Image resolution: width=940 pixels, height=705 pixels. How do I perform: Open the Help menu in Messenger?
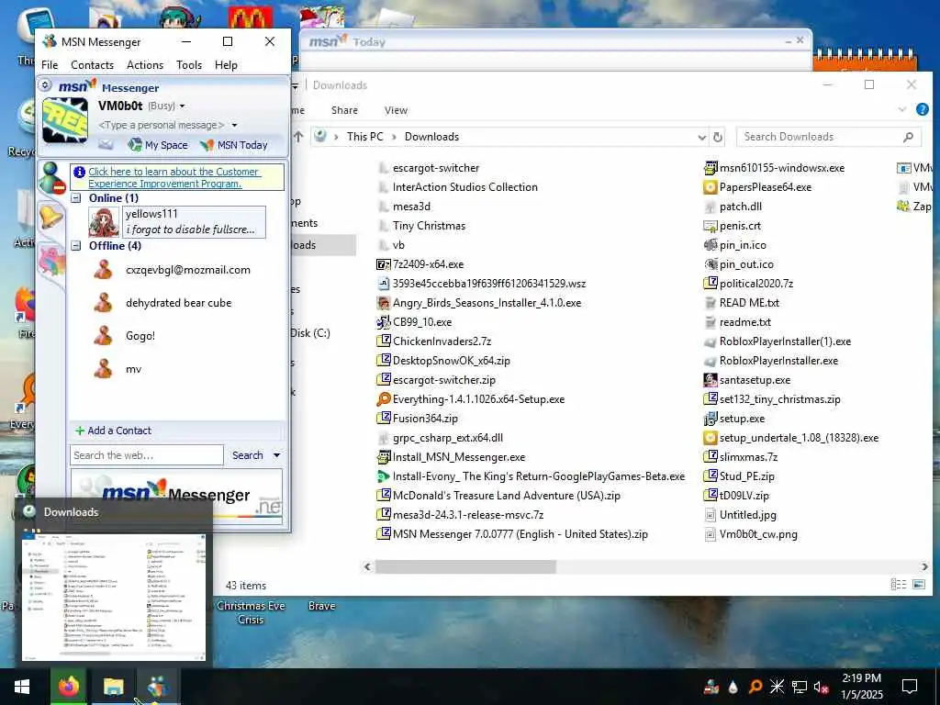[226, 65]
